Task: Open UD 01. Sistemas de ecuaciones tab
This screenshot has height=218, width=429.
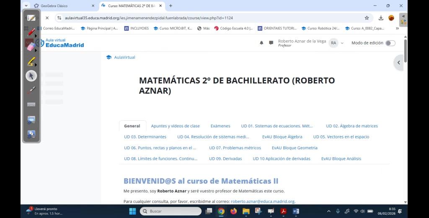Action: 277,126
